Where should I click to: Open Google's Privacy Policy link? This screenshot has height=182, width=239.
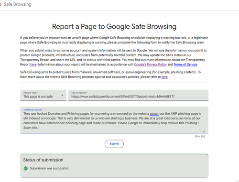coord(151,64)
